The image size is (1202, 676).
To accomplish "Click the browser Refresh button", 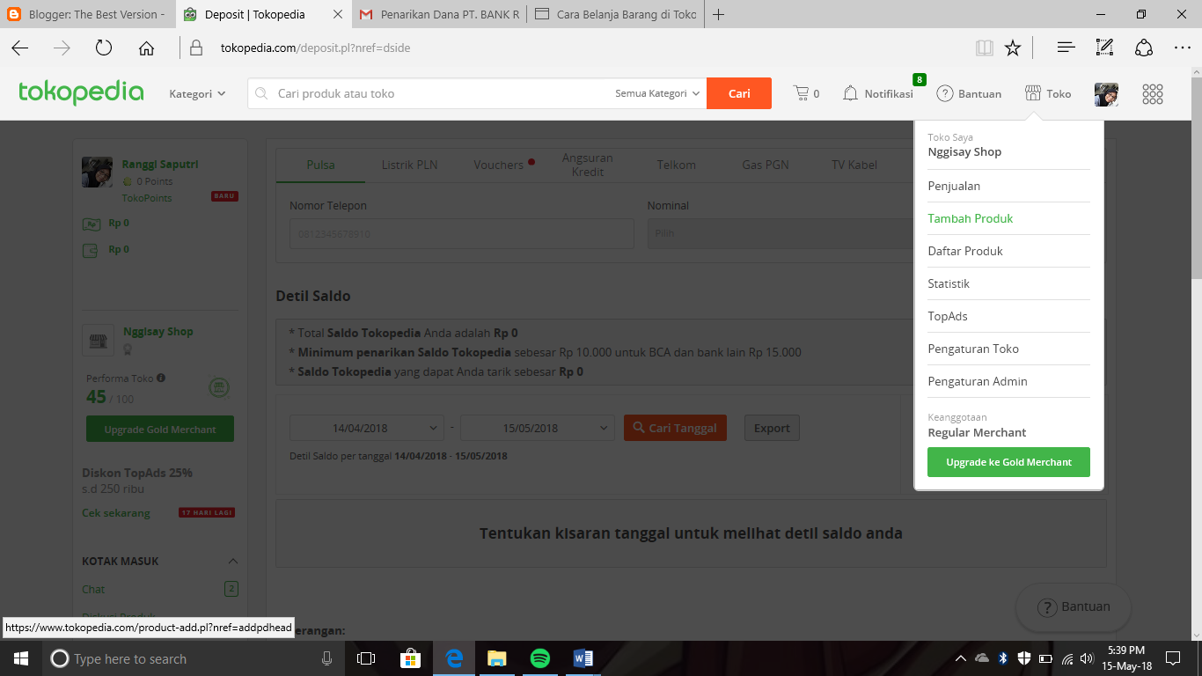I will click(104, 48).
